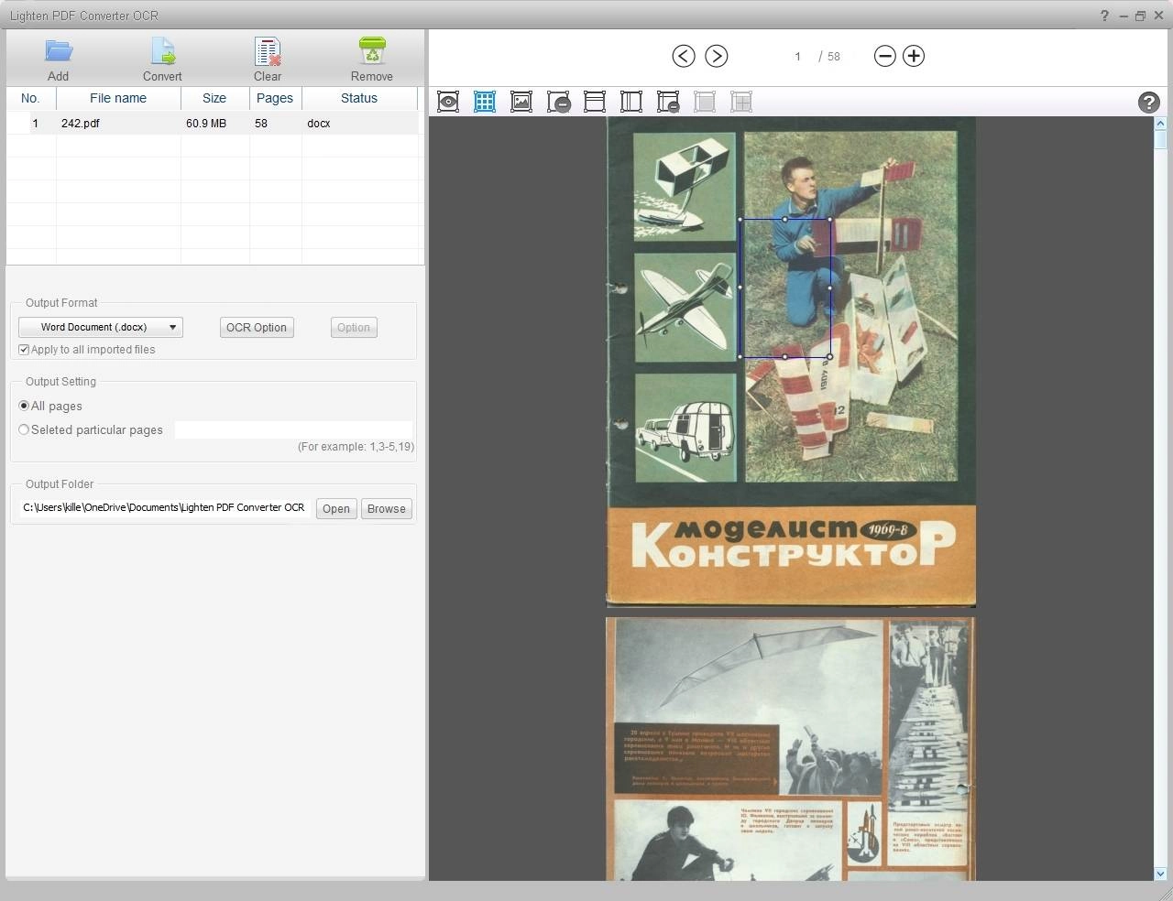This screenshot has width=1173, height=901.
Task: Click the remove area tool icon
Action: coord(558,102)
